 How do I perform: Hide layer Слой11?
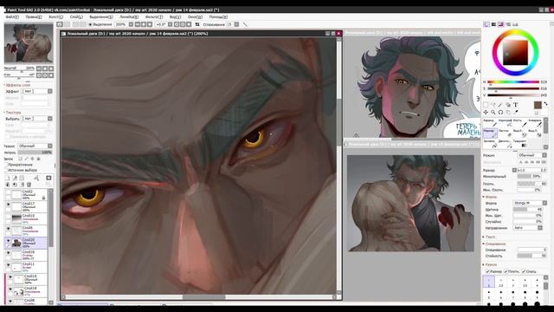pyautogui.click(x=8, y=264)
